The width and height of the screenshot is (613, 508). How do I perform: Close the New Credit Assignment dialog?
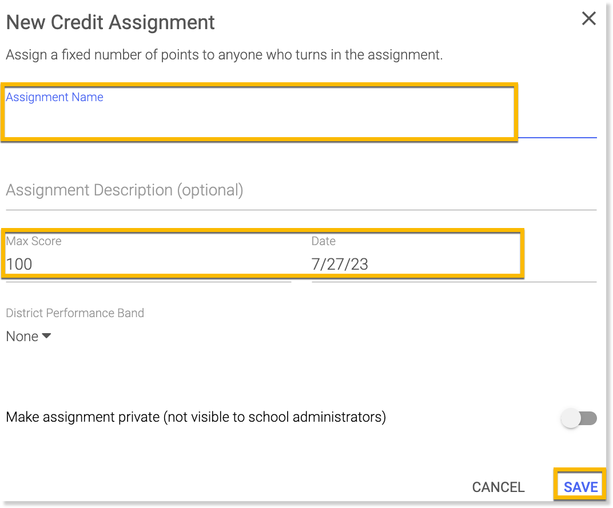click(x=588, y=19)
